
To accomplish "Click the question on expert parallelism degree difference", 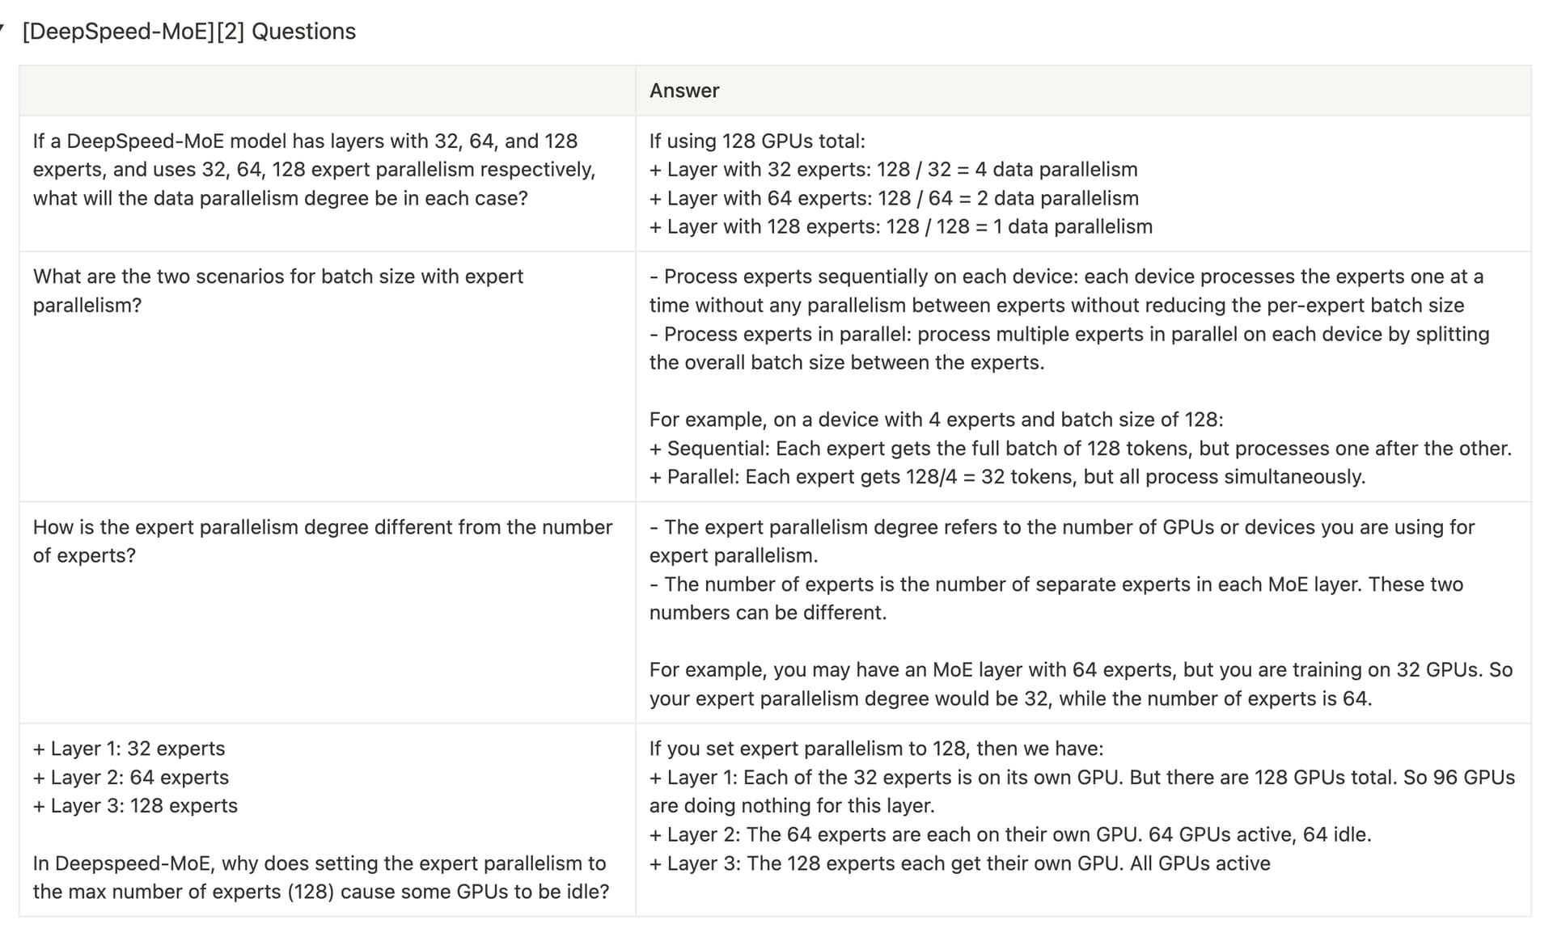I will pos(323,542).
